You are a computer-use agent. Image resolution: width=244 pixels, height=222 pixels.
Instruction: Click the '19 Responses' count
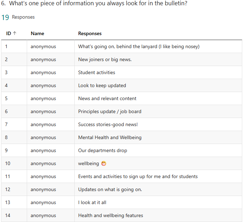coord(18,17)
